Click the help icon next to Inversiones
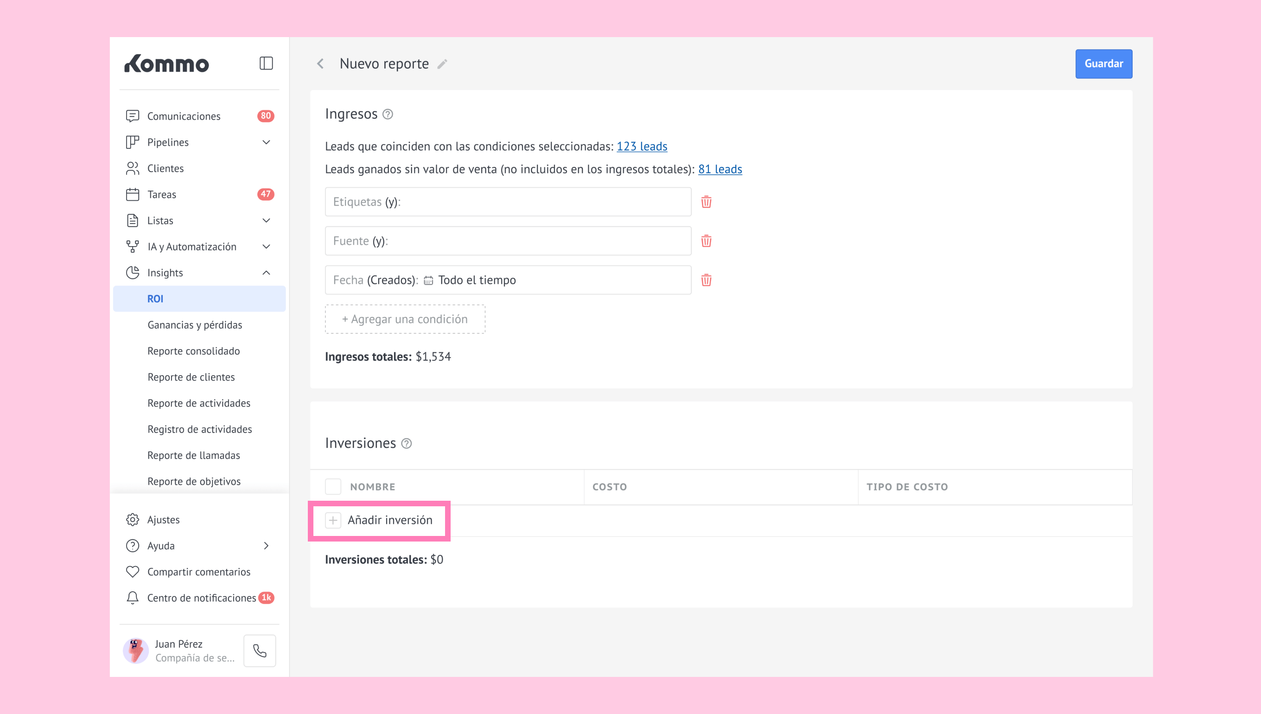 pyautogui.click(x=407, y=443)
